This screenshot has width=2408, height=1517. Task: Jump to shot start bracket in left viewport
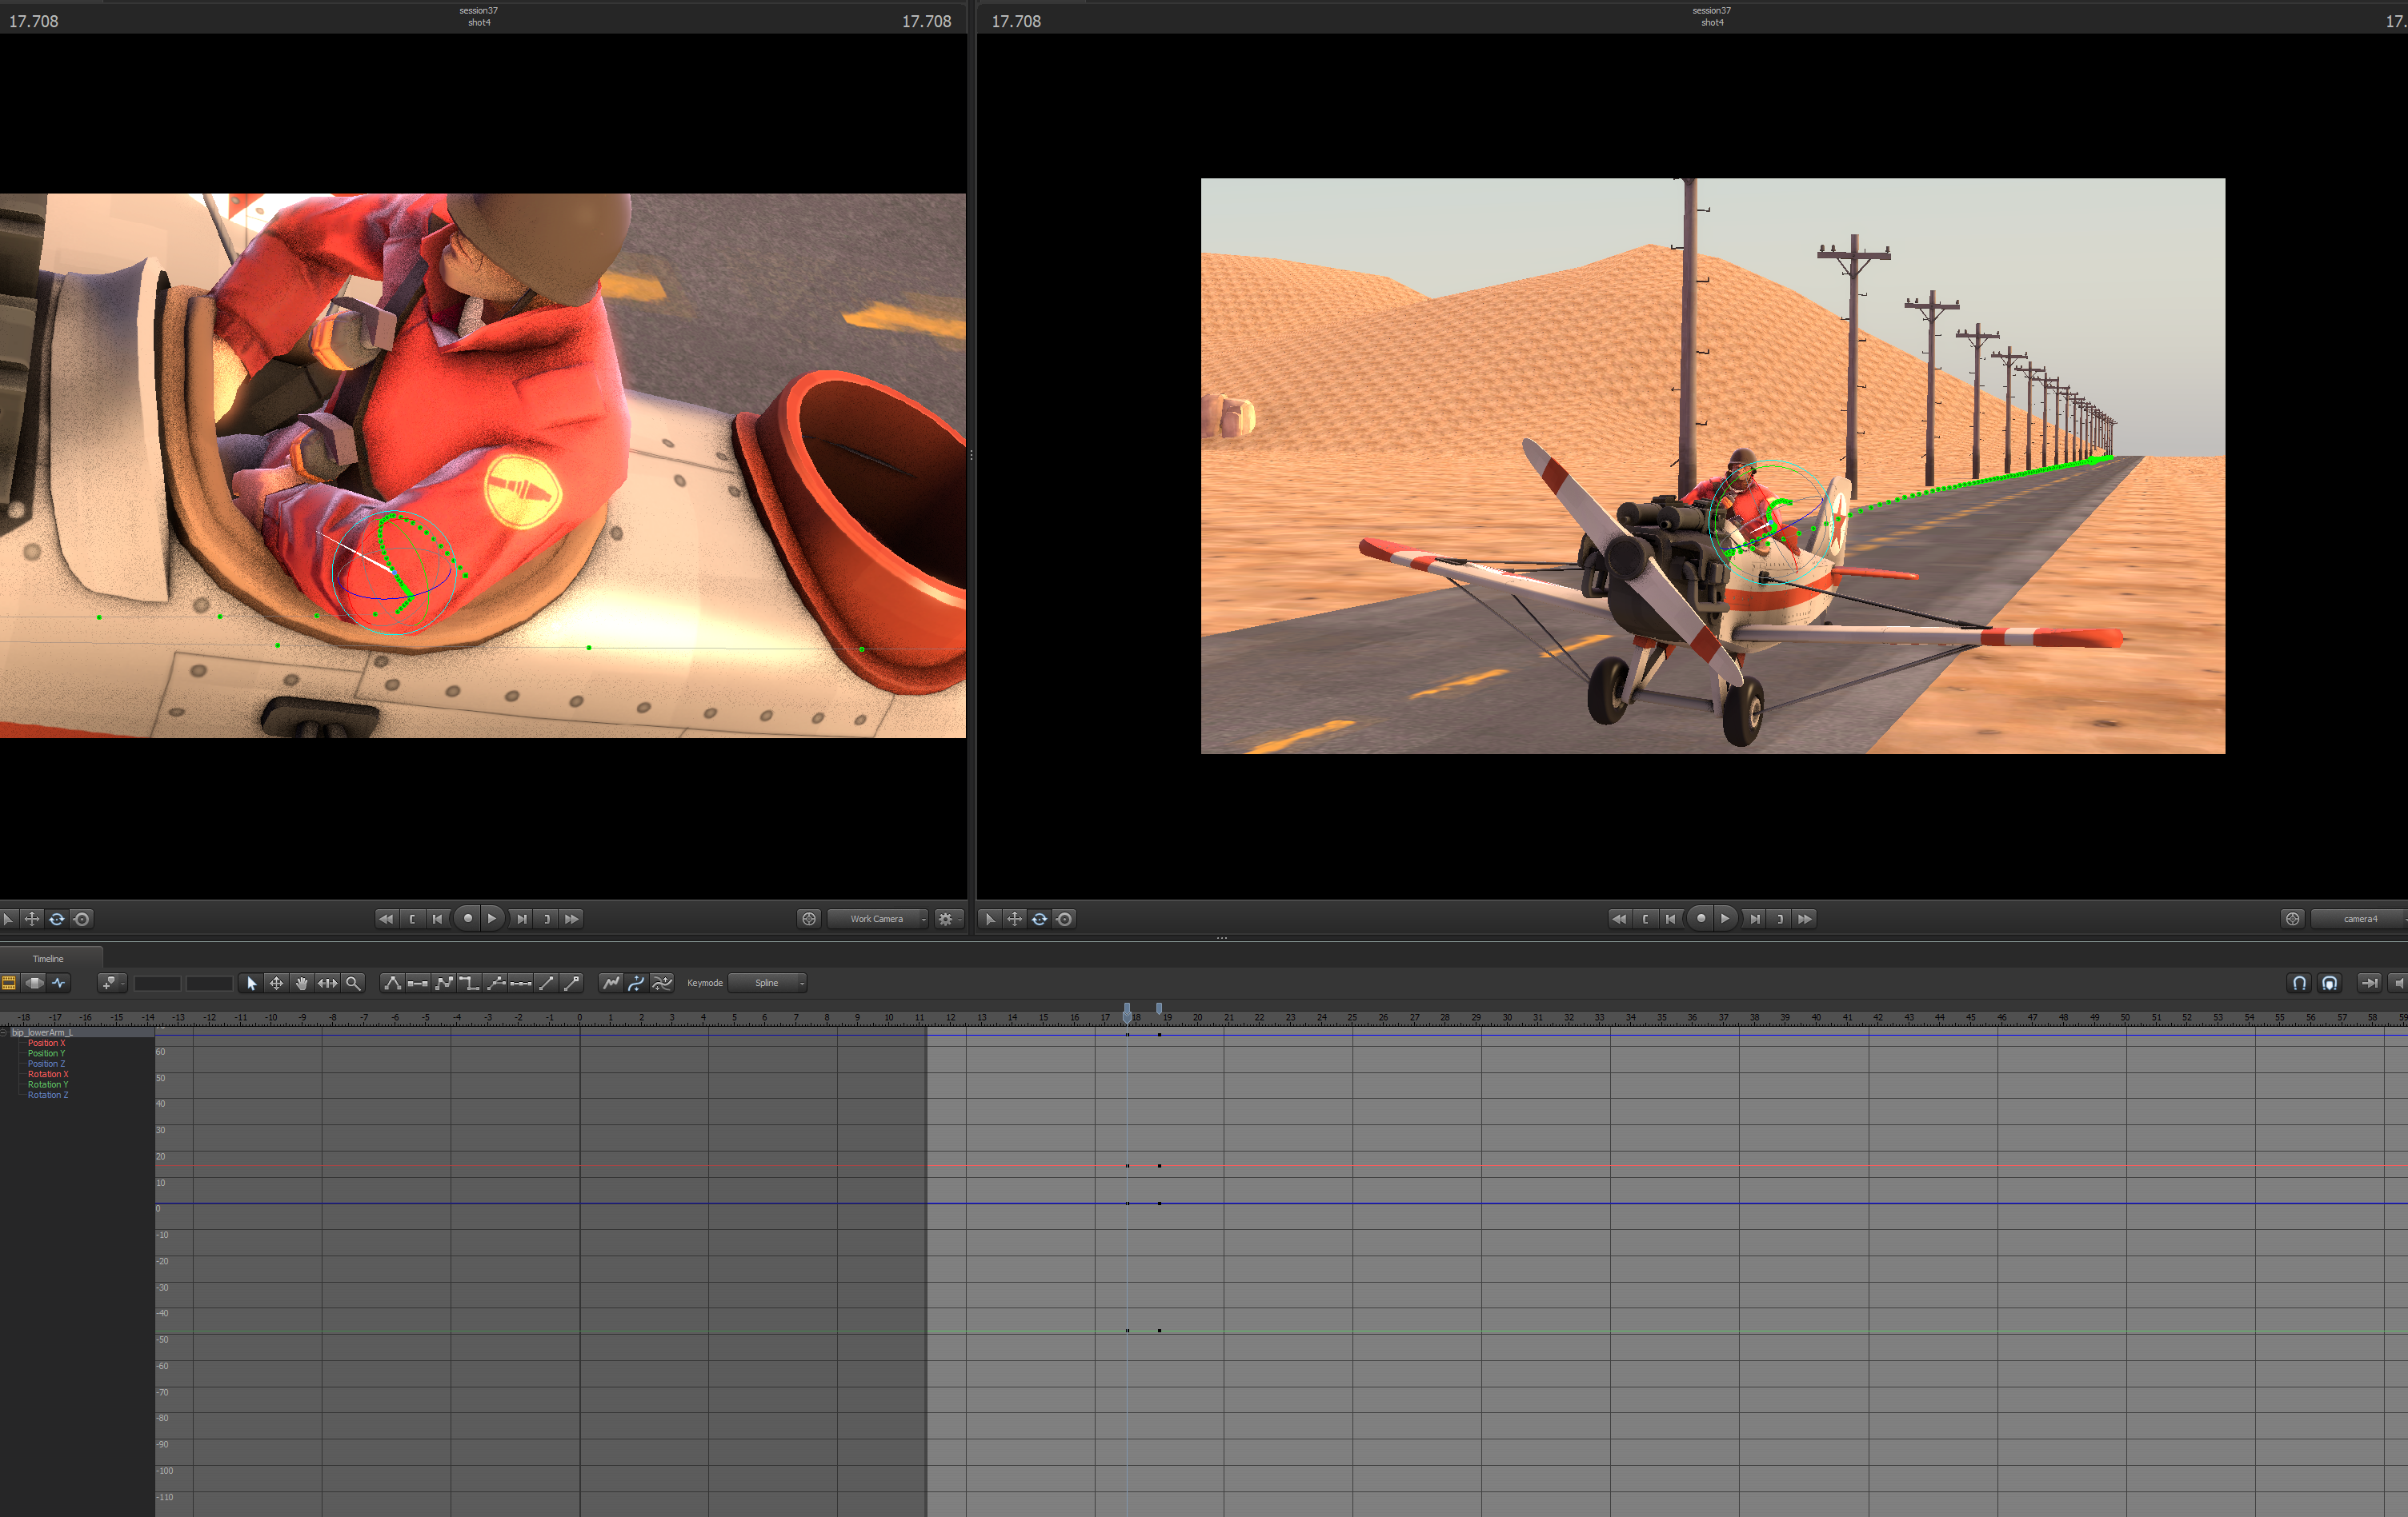click(x=412, y=920)
